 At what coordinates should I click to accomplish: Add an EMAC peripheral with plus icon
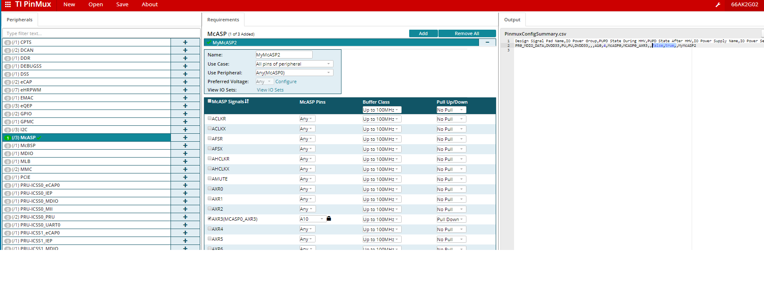click(185, 98)
